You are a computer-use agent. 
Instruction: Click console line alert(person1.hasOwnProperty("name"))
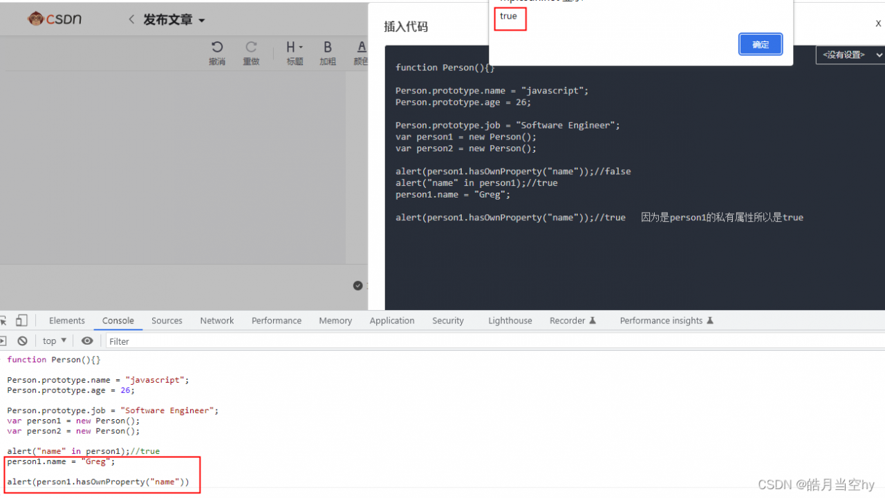click(97, 481)
